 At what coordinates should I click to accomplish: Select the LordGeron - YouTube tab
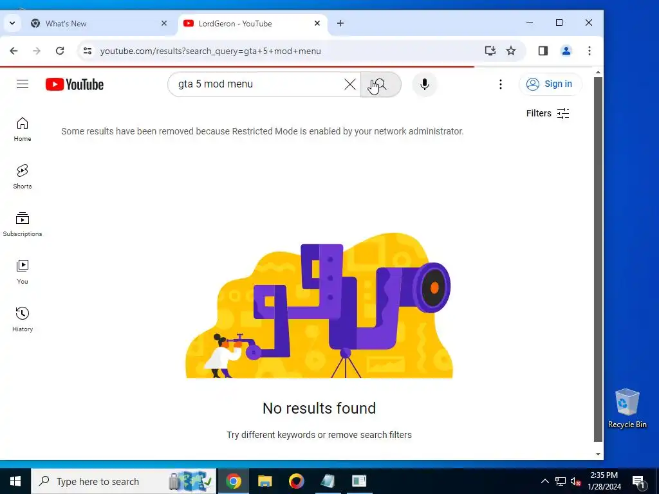(254, 24)
